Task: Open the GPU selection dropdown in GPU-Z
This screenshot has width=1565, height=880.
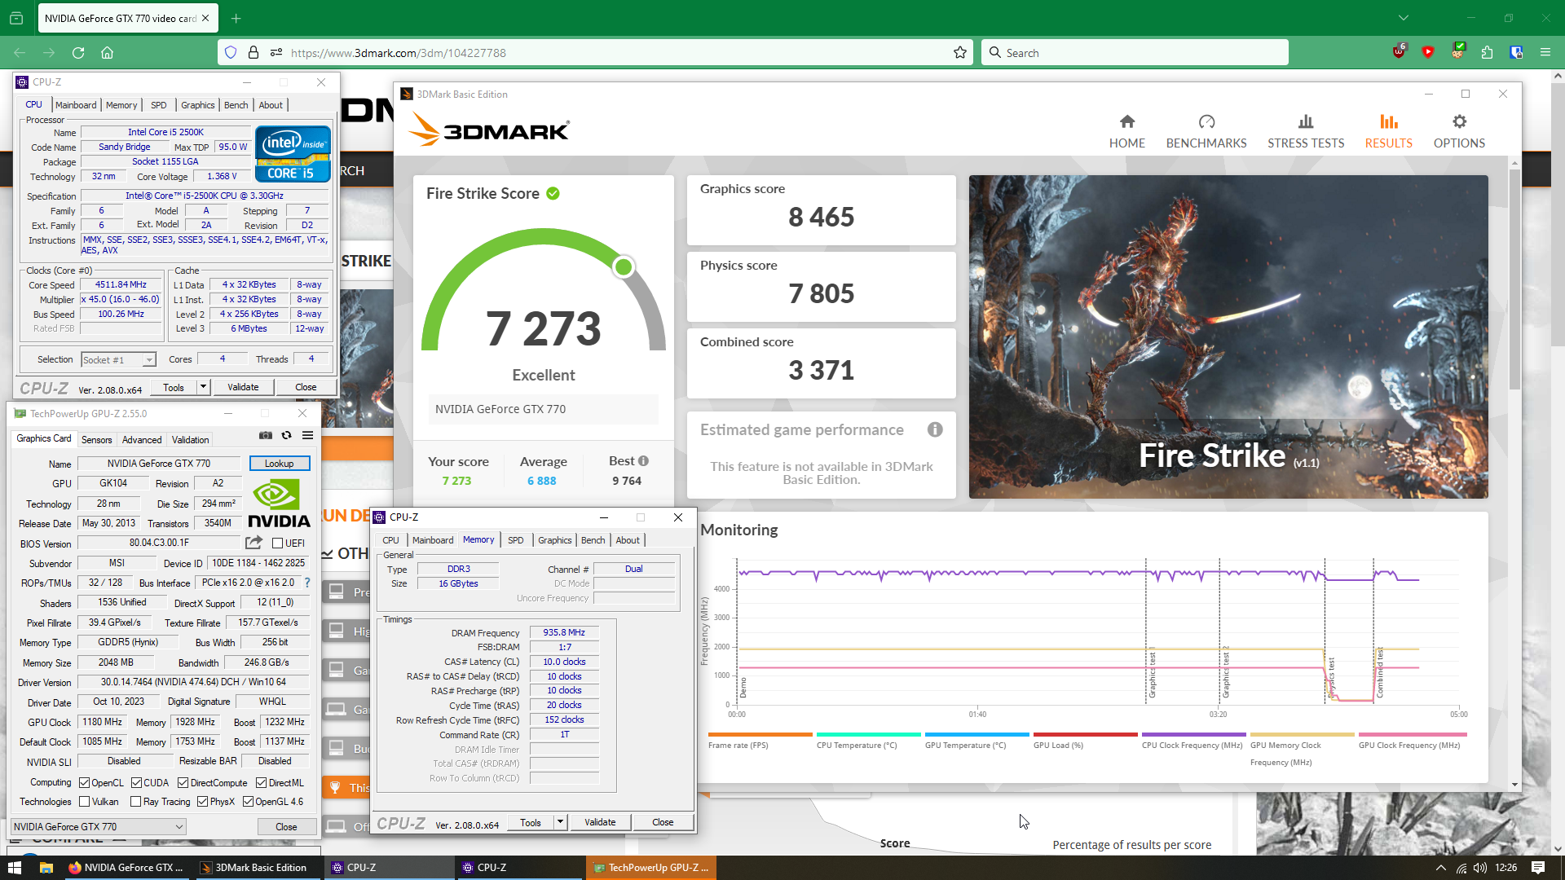Action: (x=99, y=826)
